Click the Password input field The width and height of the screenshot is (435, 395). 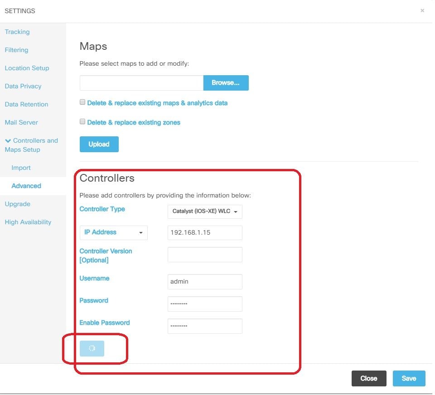pyautogui.click(x=205, y=304)
